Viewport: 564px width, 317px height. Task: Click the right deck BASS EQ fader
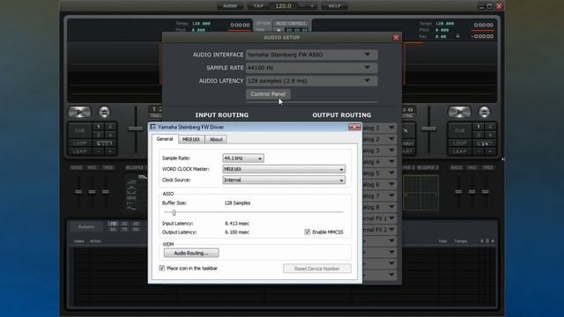458,192
